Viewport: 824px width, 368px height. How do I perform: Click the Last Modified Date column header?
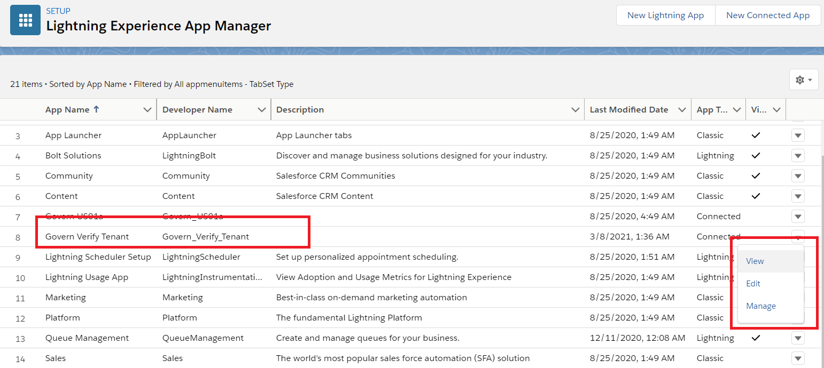pos(629,109)
